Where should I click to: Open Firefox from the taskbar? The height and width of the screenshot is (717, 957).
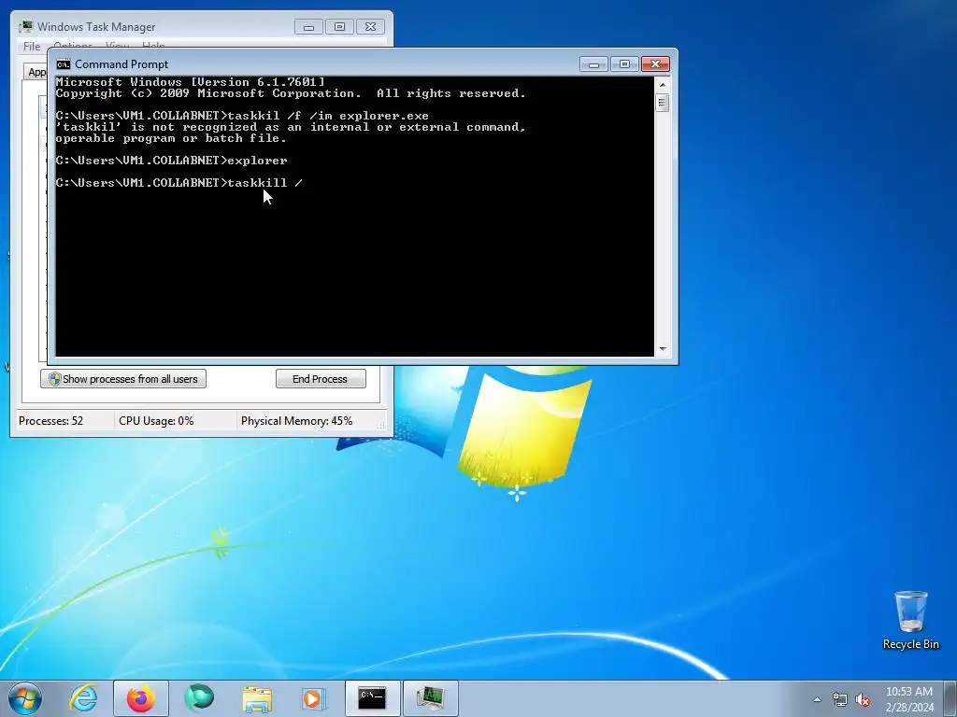(140, 698)
